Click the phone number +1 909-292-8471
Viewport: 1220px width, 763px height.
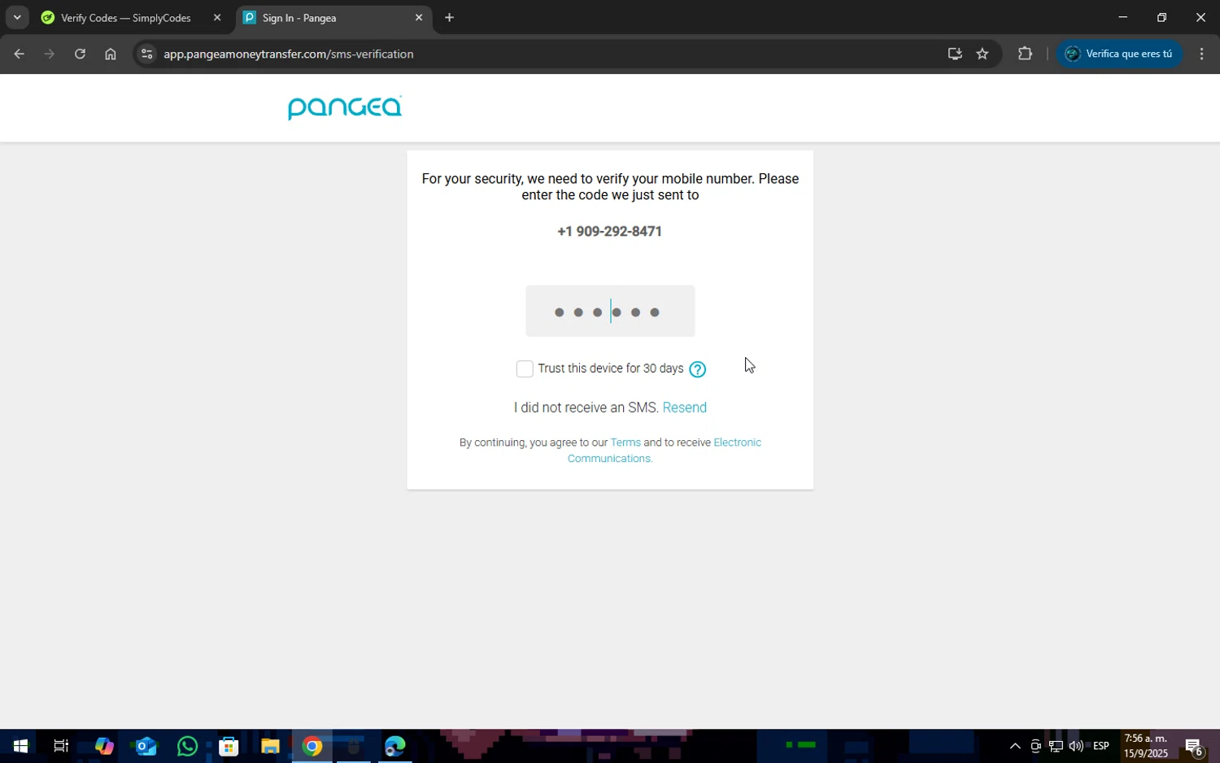click(610, 232)
